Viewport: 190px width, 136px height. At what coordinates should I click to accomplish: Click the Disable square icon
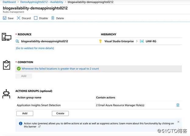point(36,18)
